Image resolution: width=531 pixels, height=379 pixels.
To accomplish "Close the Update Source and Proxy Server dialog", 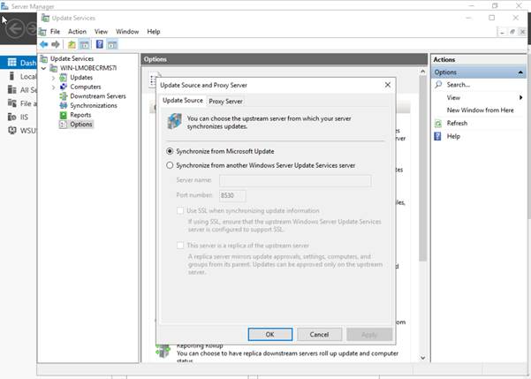I will tap(388, 85).
